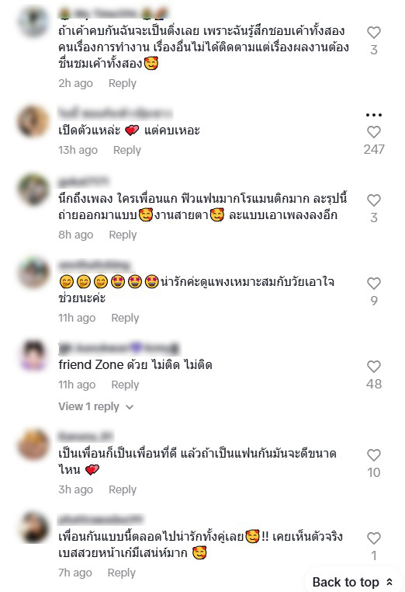
Task: Click the chevron beside View 1 reply
Action: 130,407
